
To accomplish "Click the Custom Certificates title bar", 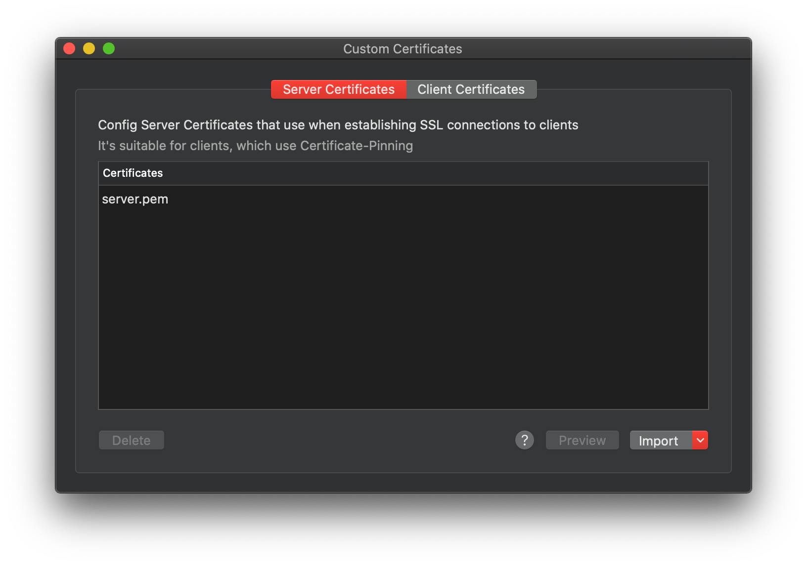I will click(x=403, y=48).
